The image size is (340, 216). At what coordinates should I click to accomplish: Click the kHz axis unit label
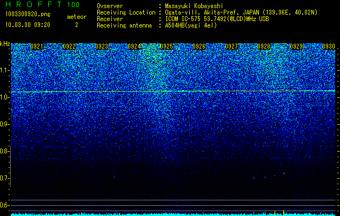[5, 44]
